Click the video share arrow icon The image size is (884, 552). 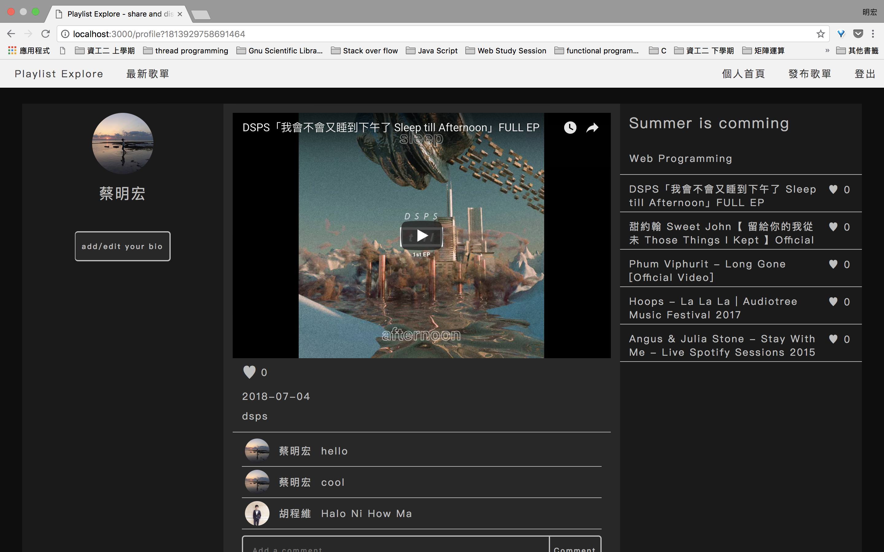click(x=592, y=127)
